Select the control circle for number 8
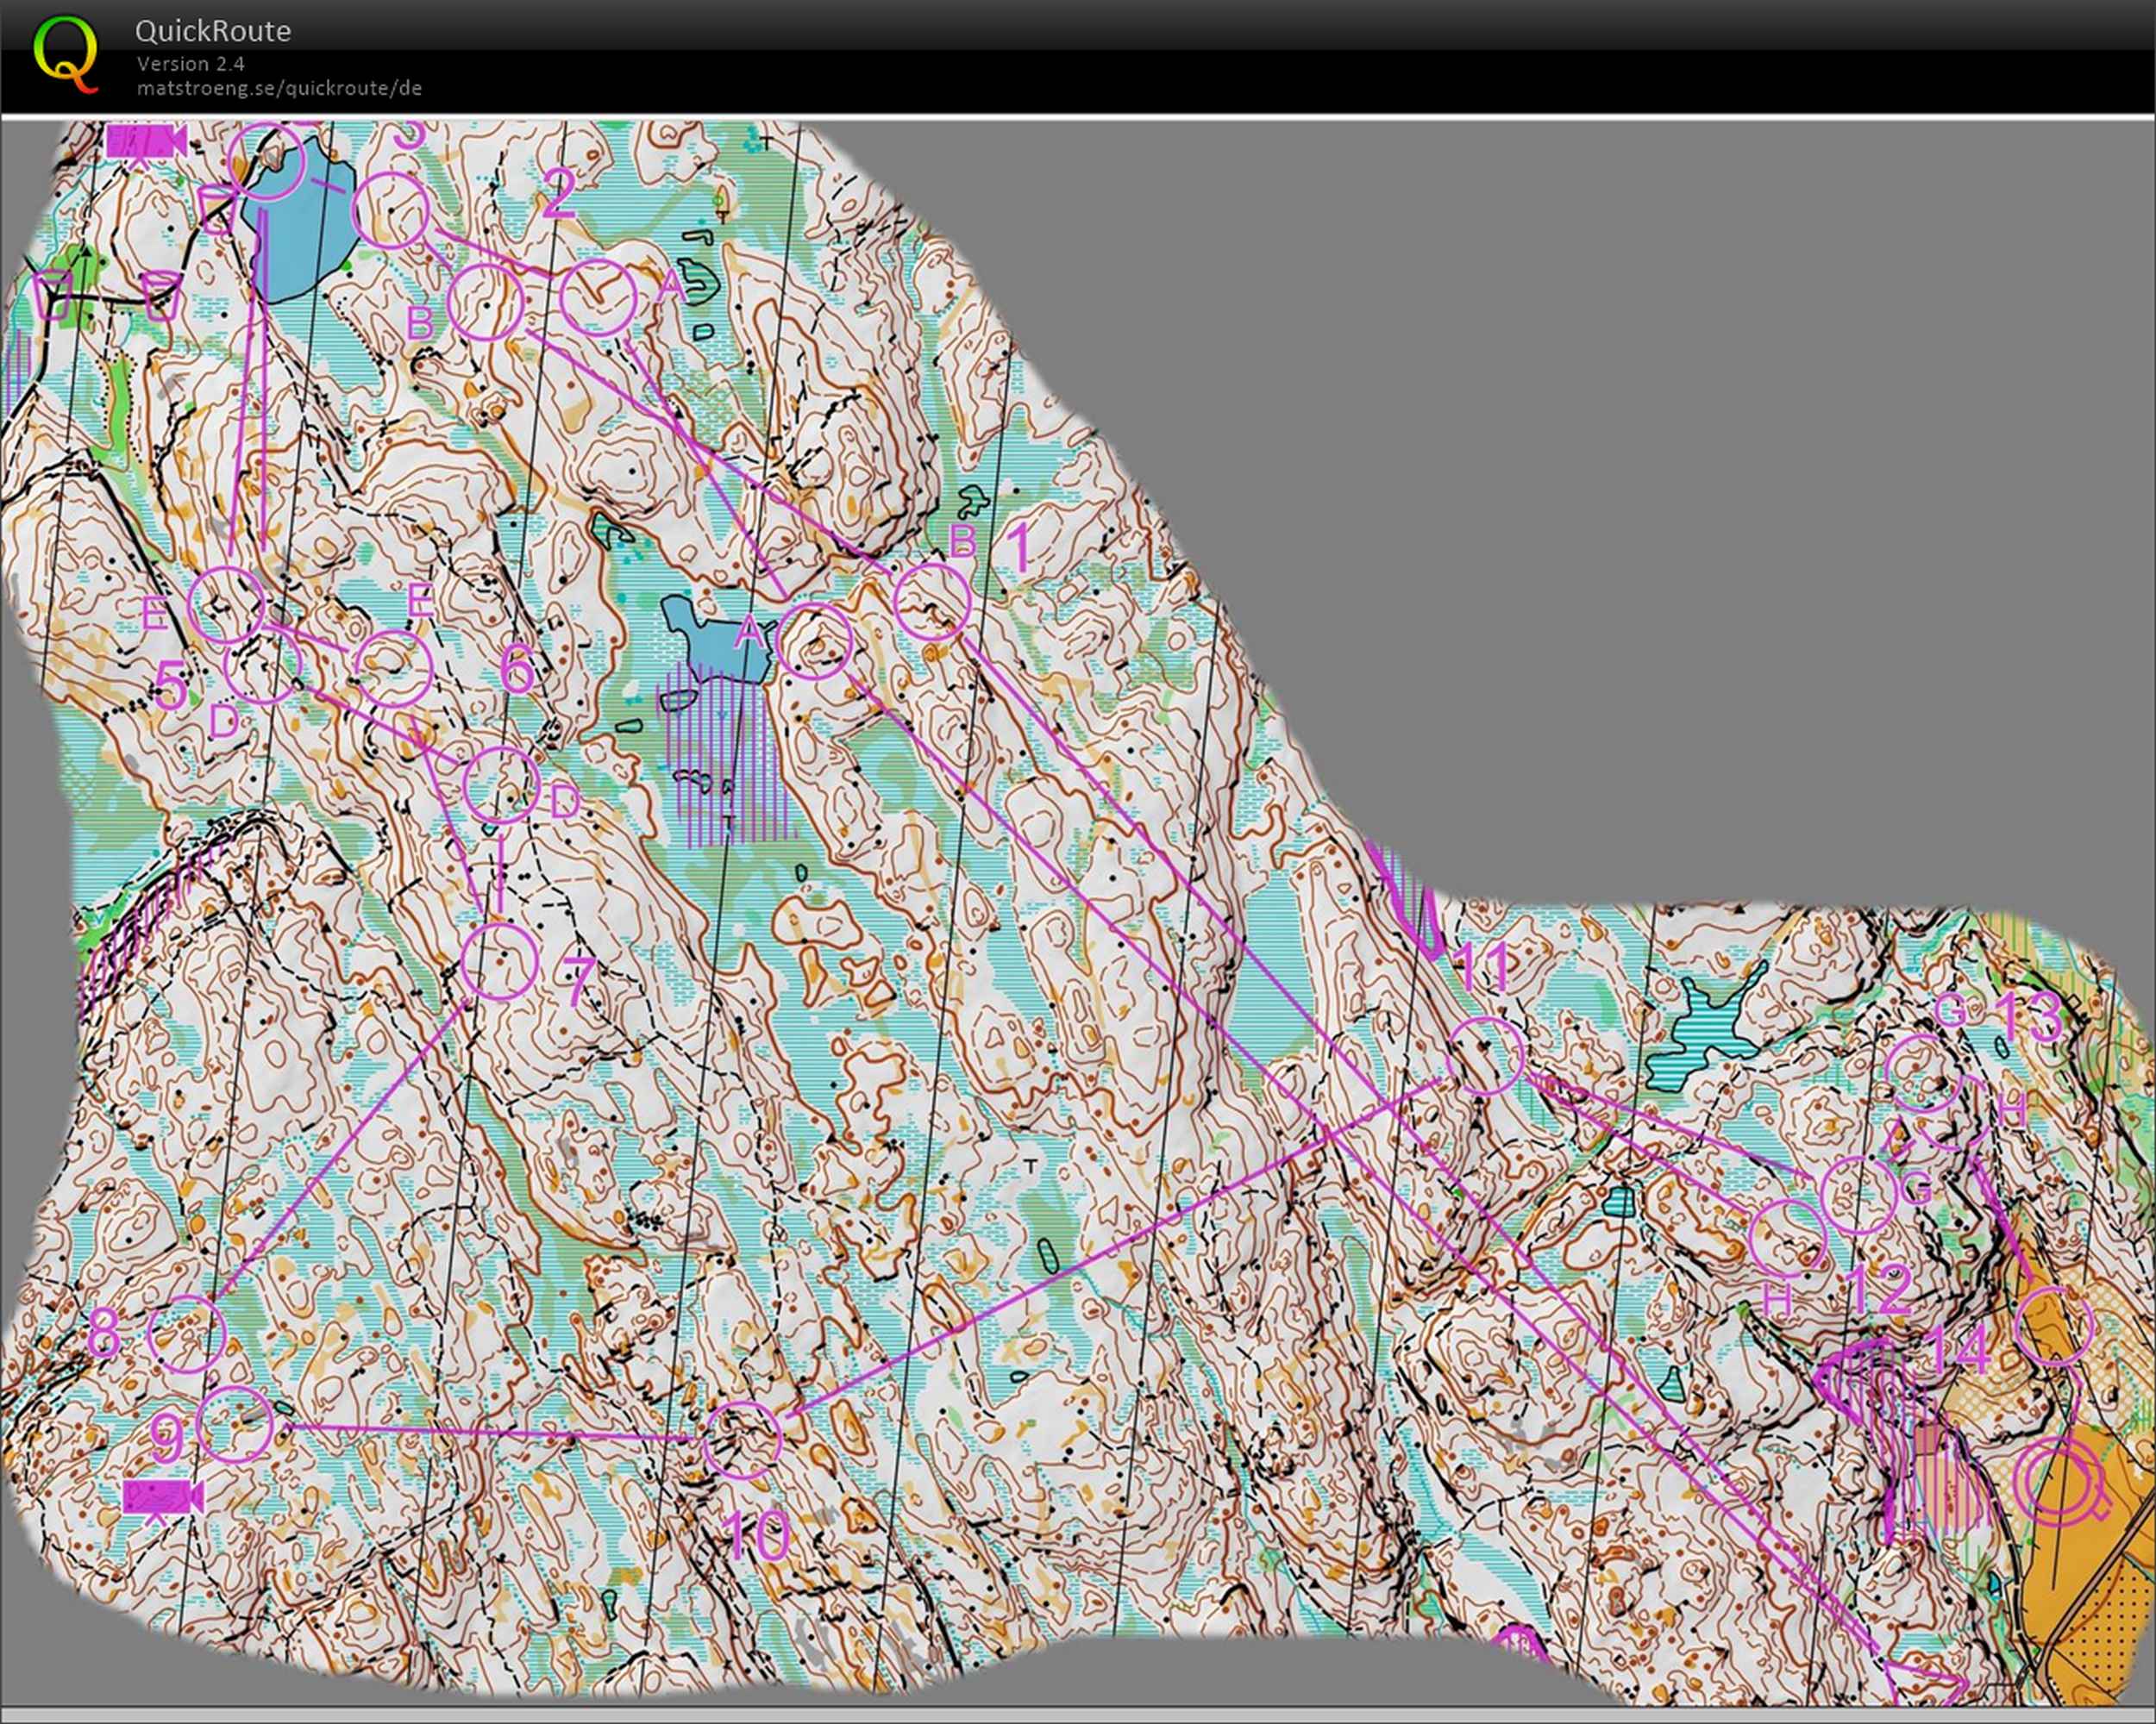Image resolution: width=2156 pixels, height=1724 pixels. tap(187, 1334)
